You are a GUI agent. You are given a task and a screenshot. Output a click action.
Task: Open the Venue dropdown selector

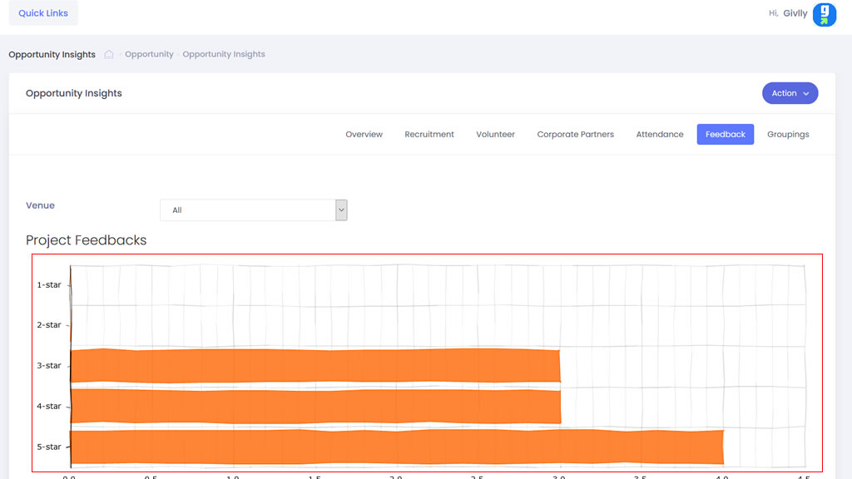pyautogui.click(x=247, y=210)
